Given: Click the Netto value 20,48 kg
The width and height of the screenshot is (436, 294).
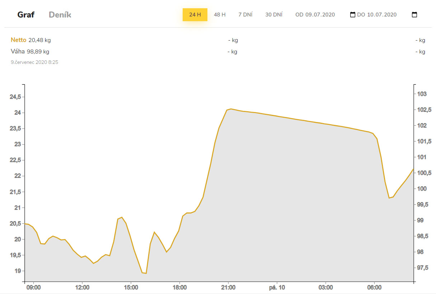Looking at the screenshot, I should [x=39, y=40].
